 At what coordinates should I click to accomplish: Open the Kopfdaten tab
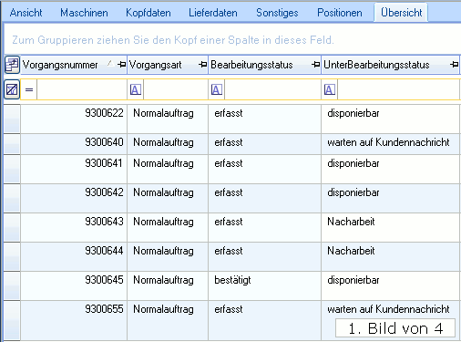(149, 13)
